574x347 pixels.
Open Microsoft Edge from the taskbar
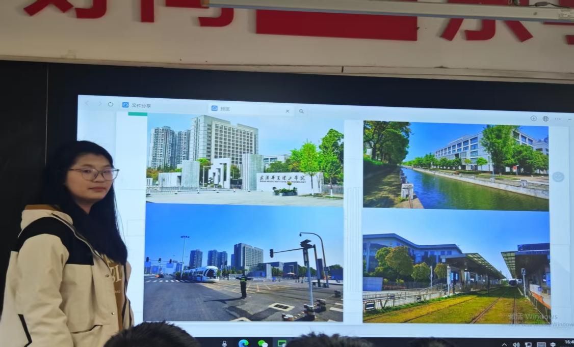243,343
